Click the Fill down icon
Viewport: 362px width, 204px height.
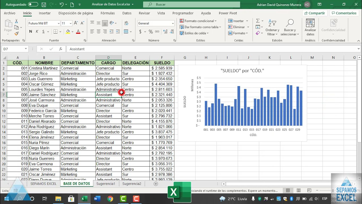coord(258,27)
